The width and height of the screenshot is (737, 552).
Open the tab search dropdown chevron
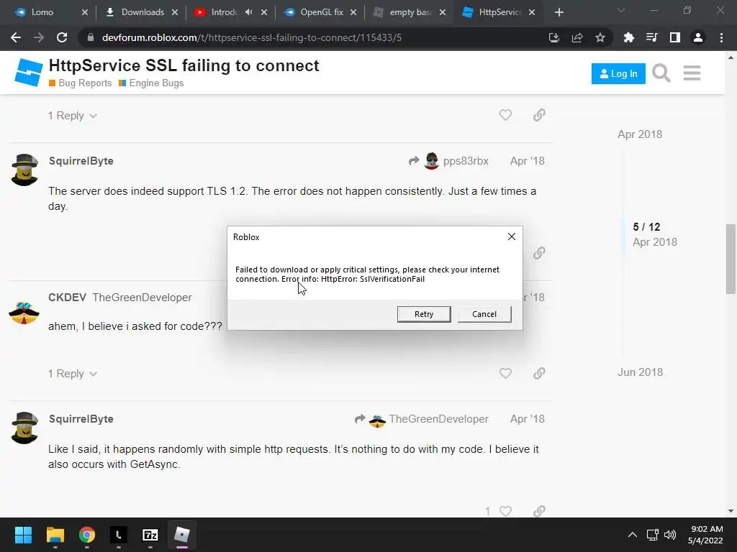click(x=621, y=10)
